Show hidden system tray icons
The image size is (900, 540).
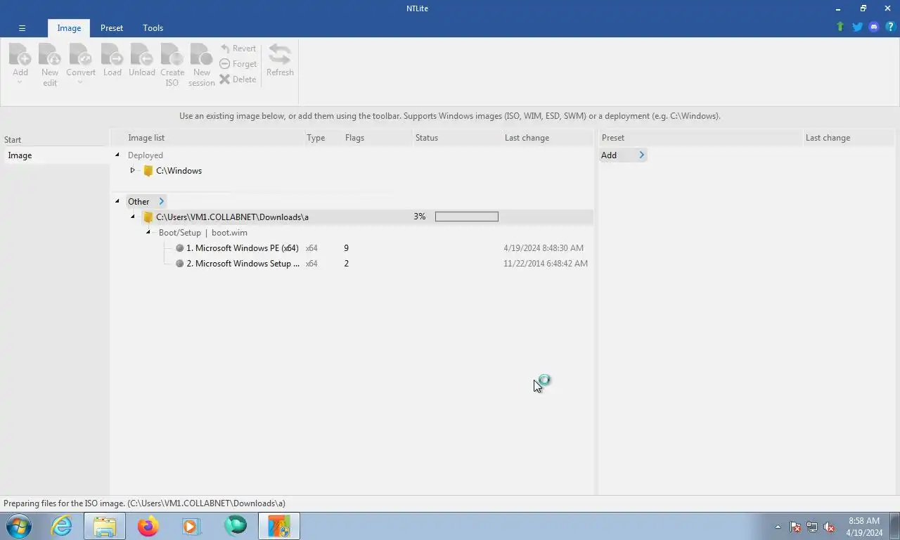coord(778,527)
